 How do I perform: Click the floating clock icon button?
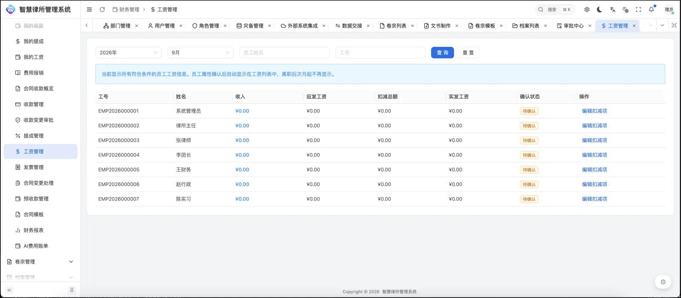click(663, 282)
